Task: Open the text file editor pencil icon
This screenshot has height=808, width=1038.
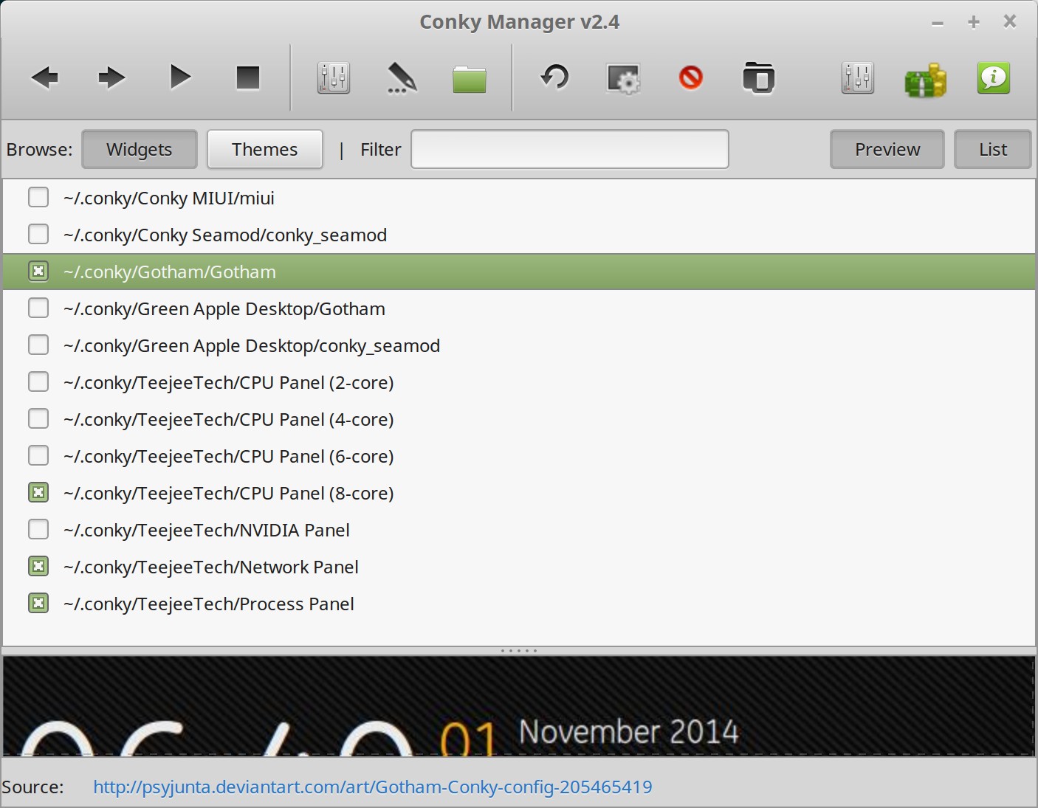Action: click(x=402, y=77)
